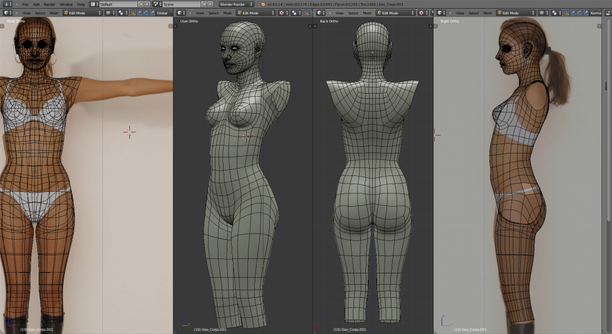Toggle 3D manipulator widget in Front Ortho view
The image size is (612, 334).
click(133, 12)
